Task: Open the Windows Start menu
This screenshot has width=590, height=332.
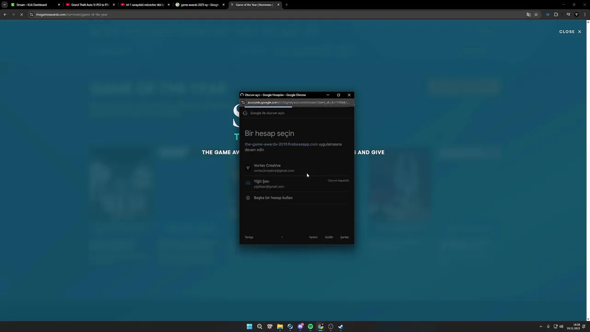Action: [x=249, y=326]
